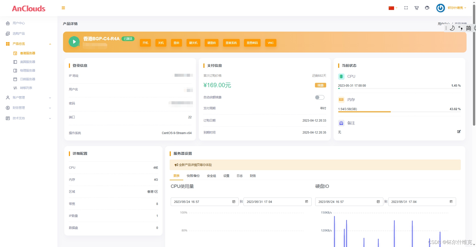Select 日韩服务器 in sidebar

click(28, 79)
